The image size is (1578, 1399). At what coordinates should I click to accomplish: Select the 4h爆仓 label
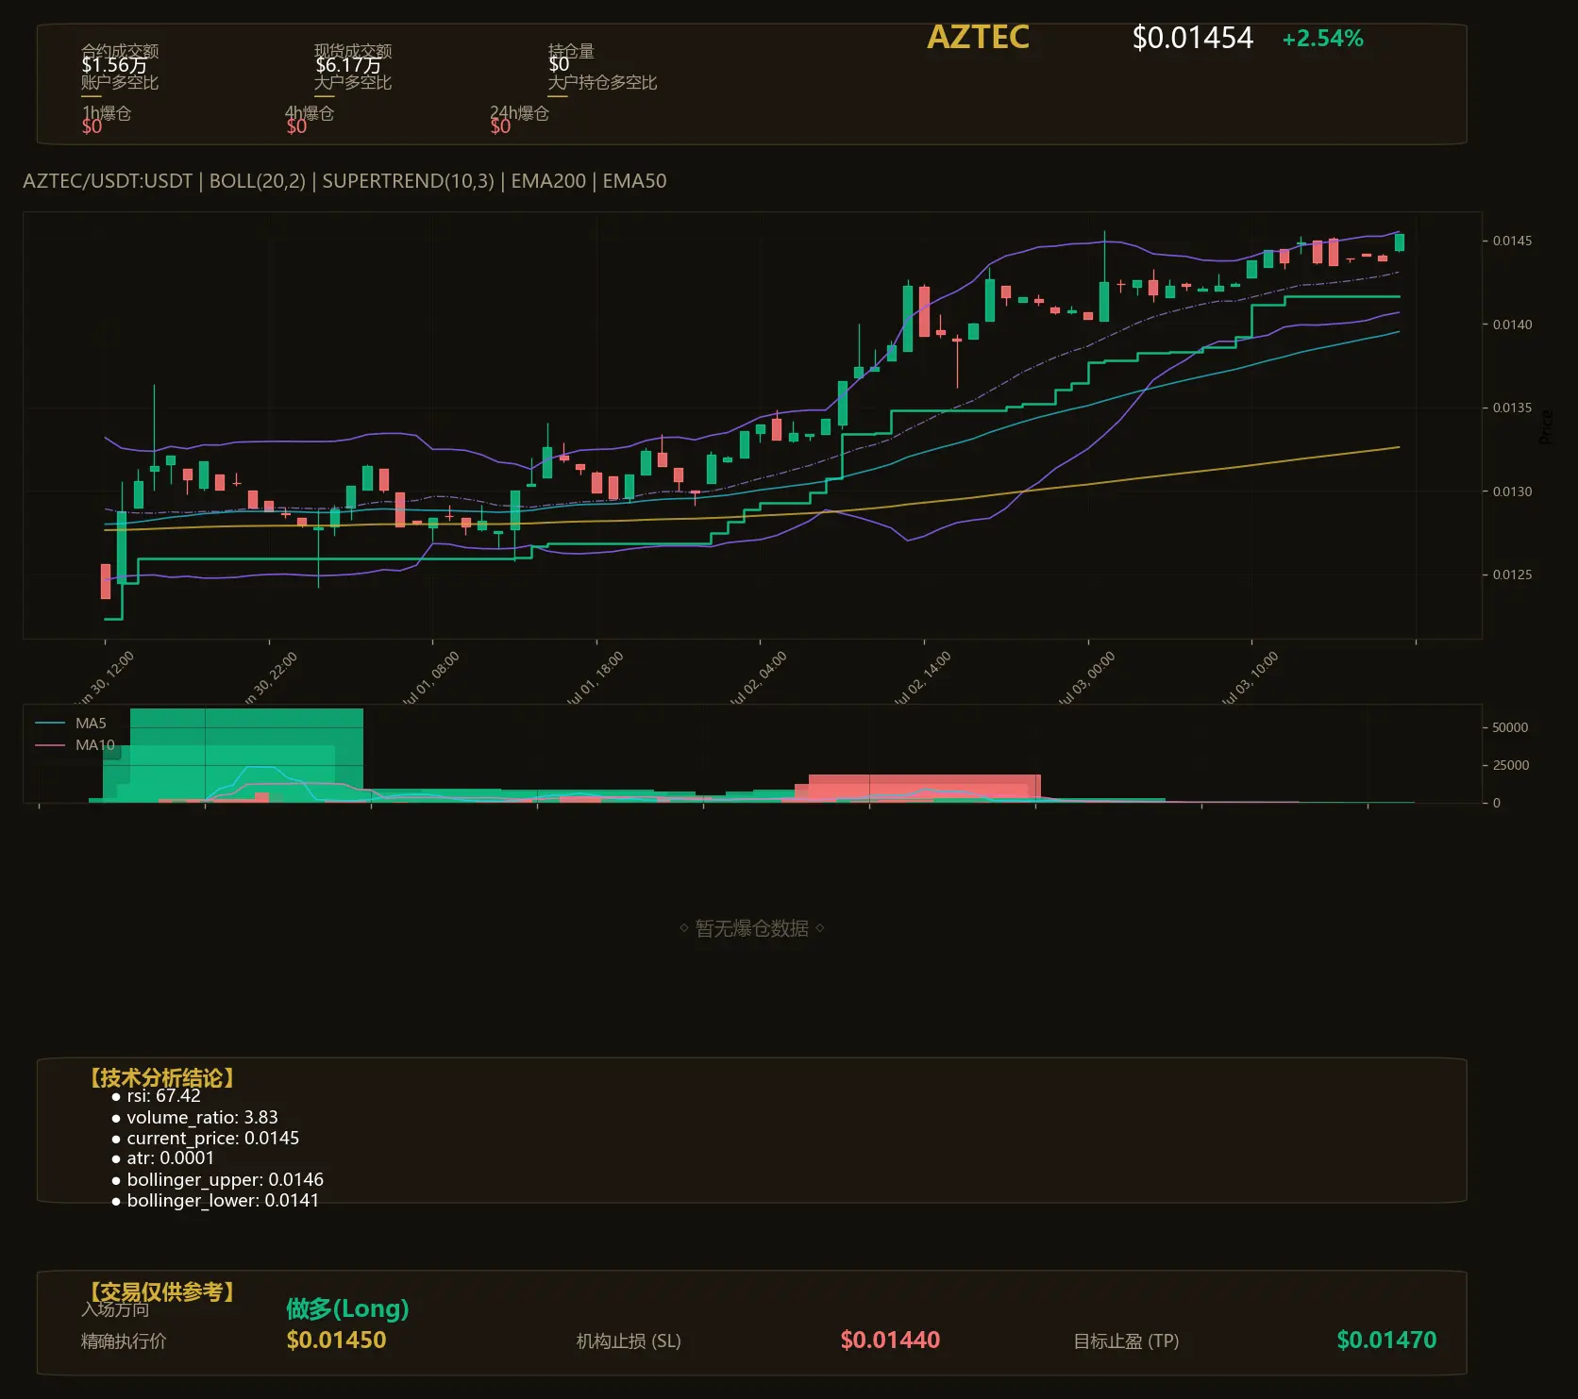(310, 113)
